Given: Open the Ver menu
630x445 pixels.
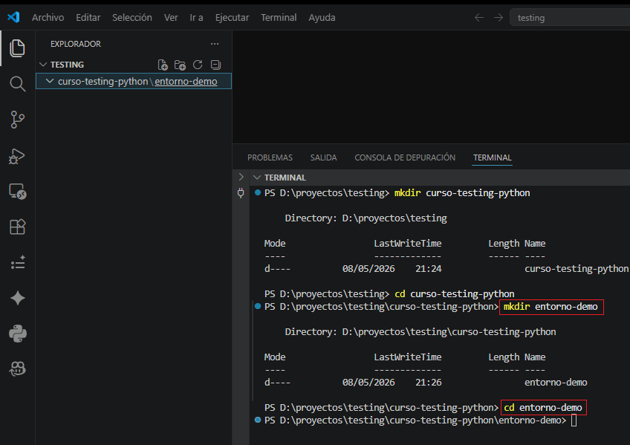Looking at the screenshot, I should (171, 18).
